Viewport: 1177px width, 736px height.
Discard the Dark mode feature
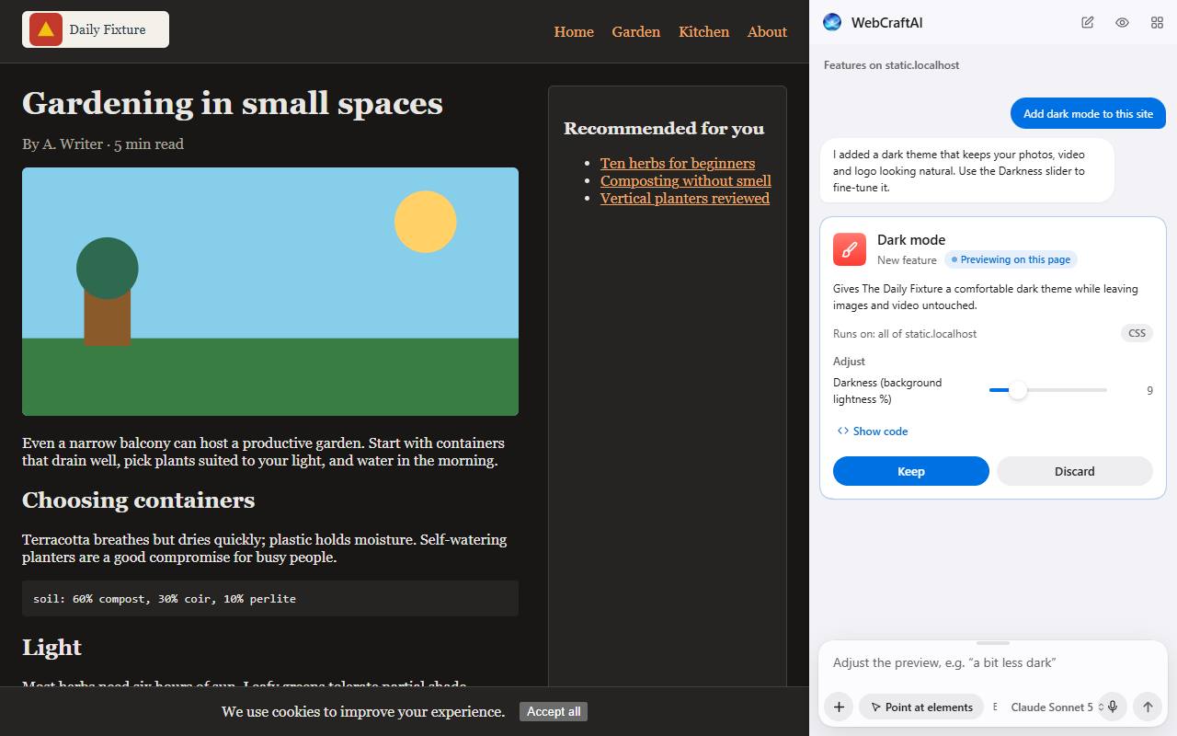pos(1075,471)
